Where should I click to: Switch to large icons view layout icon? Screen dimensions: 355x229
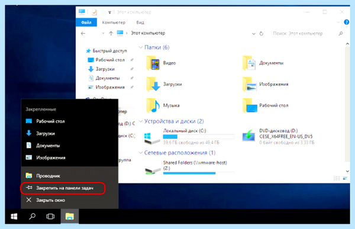345,178
